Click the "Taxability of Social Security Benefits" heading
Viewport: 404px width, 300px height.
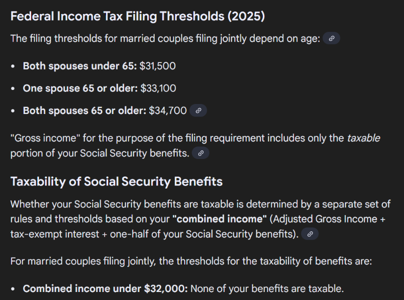pyautogui.click(x=116, y=181)
